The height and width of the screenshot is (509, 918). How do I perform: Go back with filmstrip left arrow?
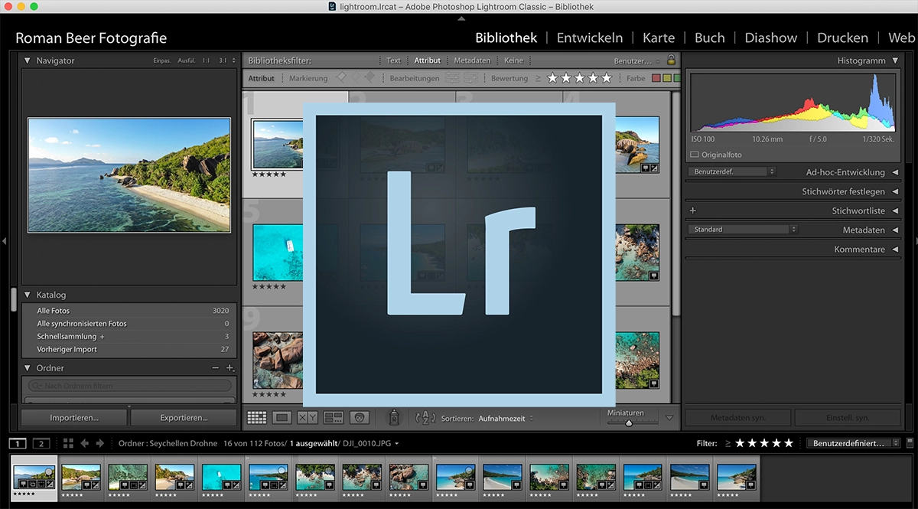point(85,443)
